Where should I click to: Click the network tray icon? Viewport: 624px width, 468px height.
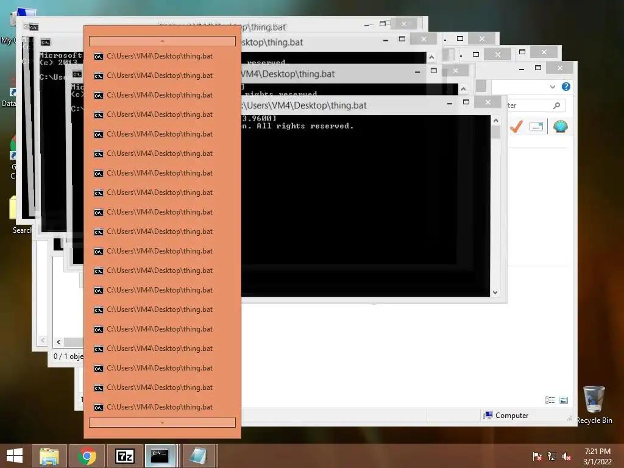point(552,456)
